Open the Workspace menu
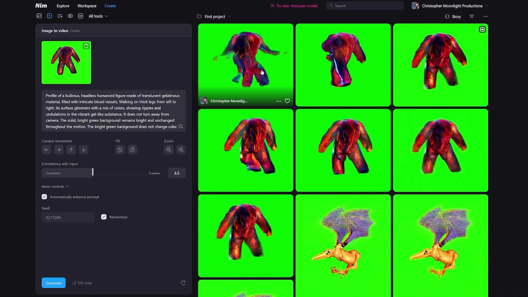Screen dimensions: 528x297 click(x=87, y=6)
